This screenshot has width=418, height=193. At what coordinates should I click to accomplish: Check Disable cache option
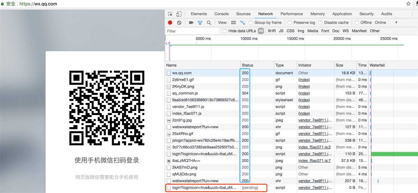coord(320,23)
